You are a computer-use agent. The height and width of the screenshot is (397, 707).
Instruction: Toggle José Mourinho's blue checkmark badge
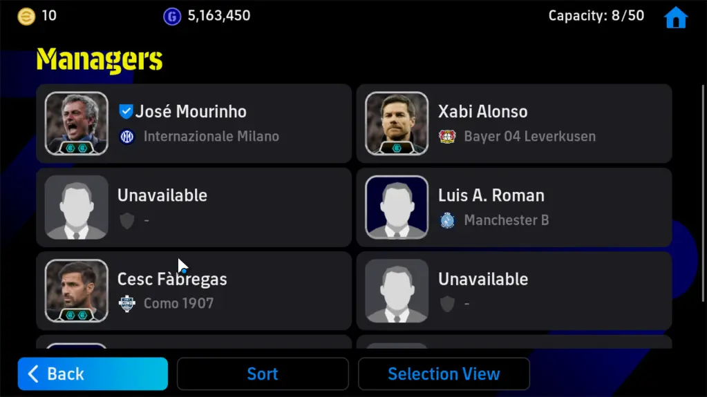[126, 111]
